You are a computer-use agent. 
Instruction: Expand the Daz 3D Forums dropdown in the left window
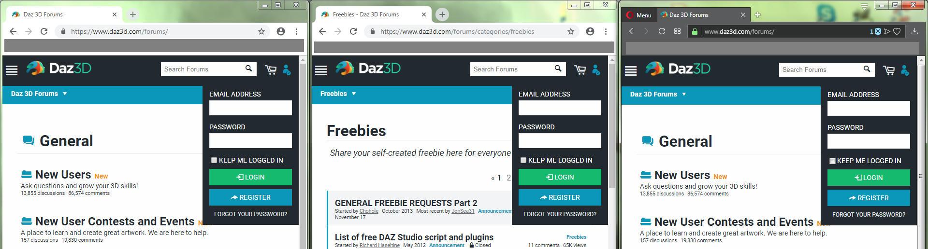coord(39,94)
